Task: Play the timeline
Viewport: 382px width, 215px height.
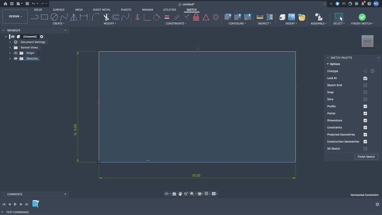Action: (x=15, y=204)
